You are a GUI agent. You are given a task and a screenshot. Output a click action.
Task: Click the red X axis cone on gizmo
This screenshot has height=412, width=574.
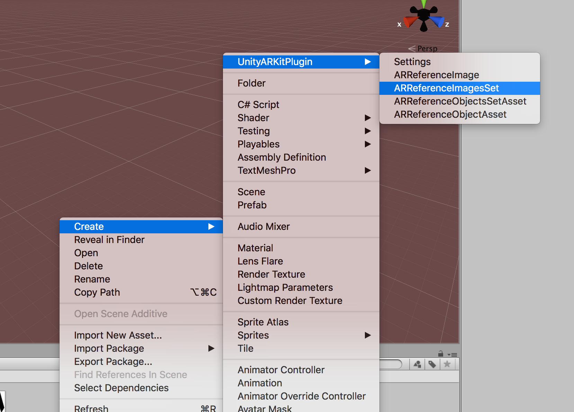410,21
